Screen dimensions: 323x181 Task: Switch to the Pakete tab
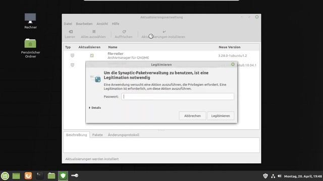point(97,135)
